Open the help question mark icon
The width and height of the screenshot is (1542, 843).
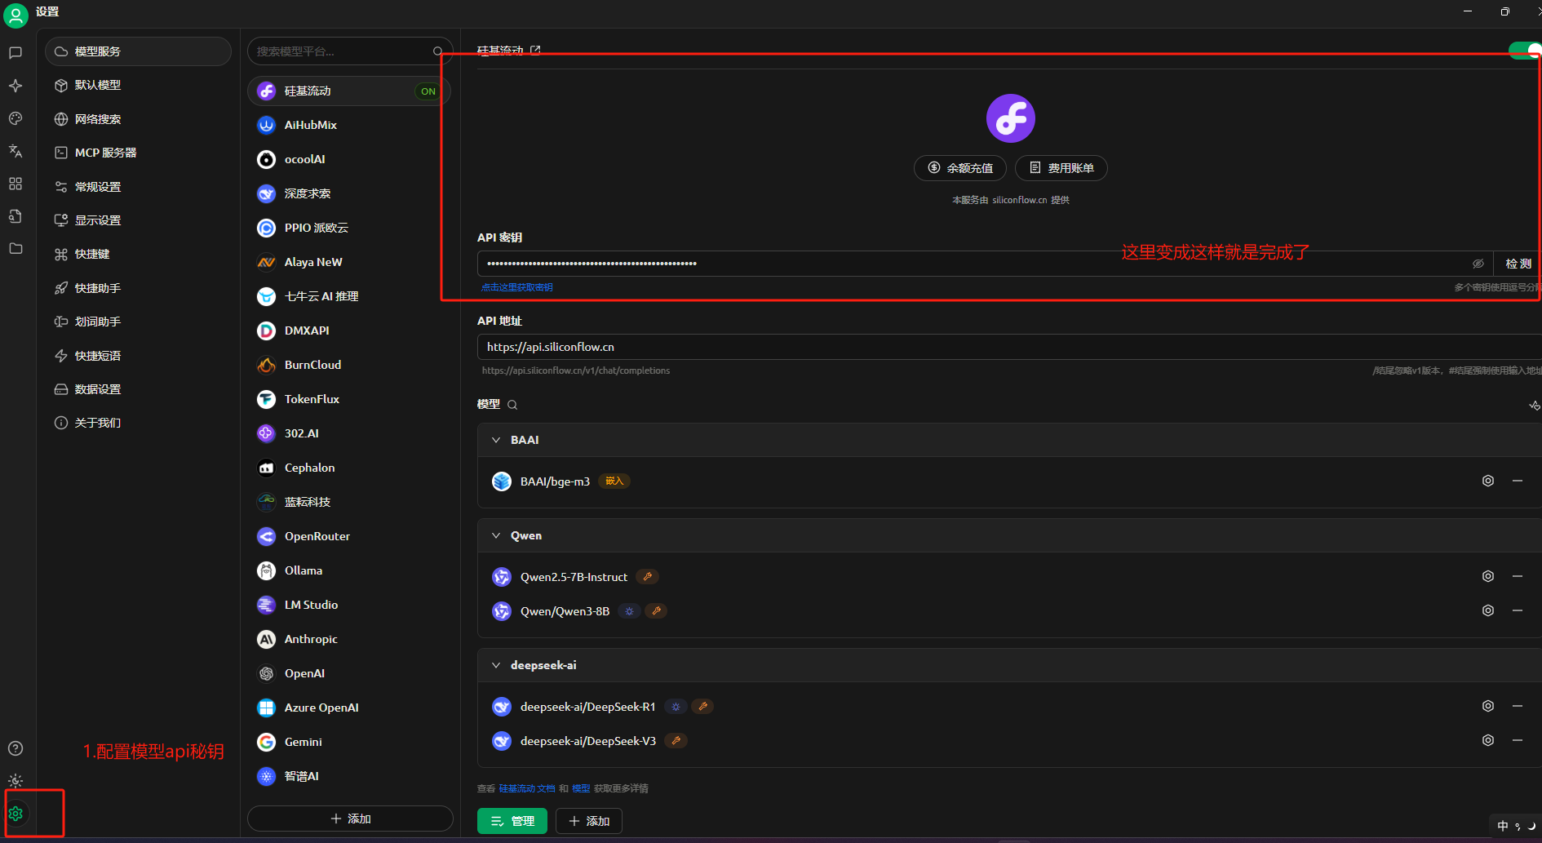coord(16,748)
